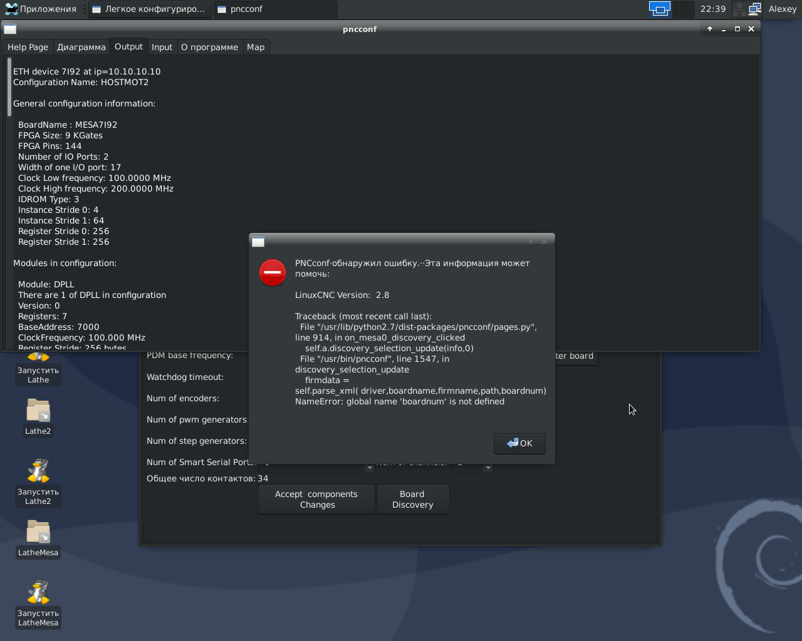Screen dimensions: 802x641
Task: Click 'Clock High frequency: 200.0000 MHz' line
Action: click(x=96, y=188)
